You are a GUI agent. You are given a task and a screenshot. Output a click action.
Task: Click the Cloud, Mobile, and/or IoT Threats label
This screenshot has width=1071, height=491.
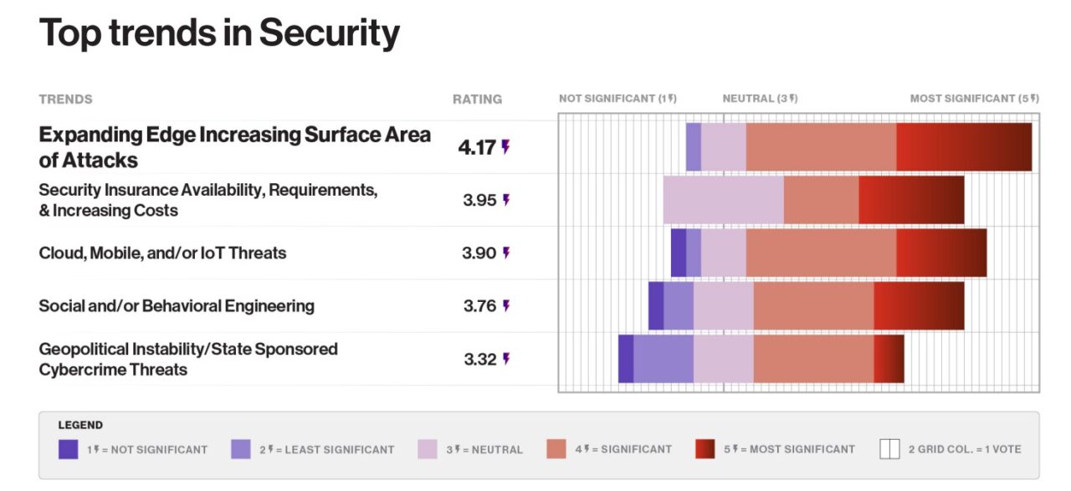coord(162,253)
